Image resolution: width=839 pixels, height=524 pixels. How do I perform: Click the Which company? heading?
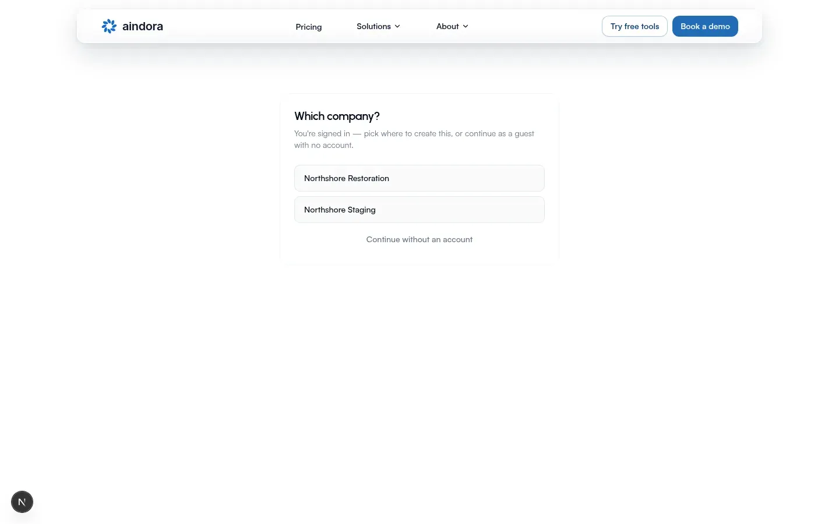point(337,116)
